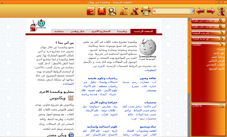Bookmark this page with علّم هذه الصفحة
The width and height of the screenshot is (227, 137).
[x=208, y=33]
